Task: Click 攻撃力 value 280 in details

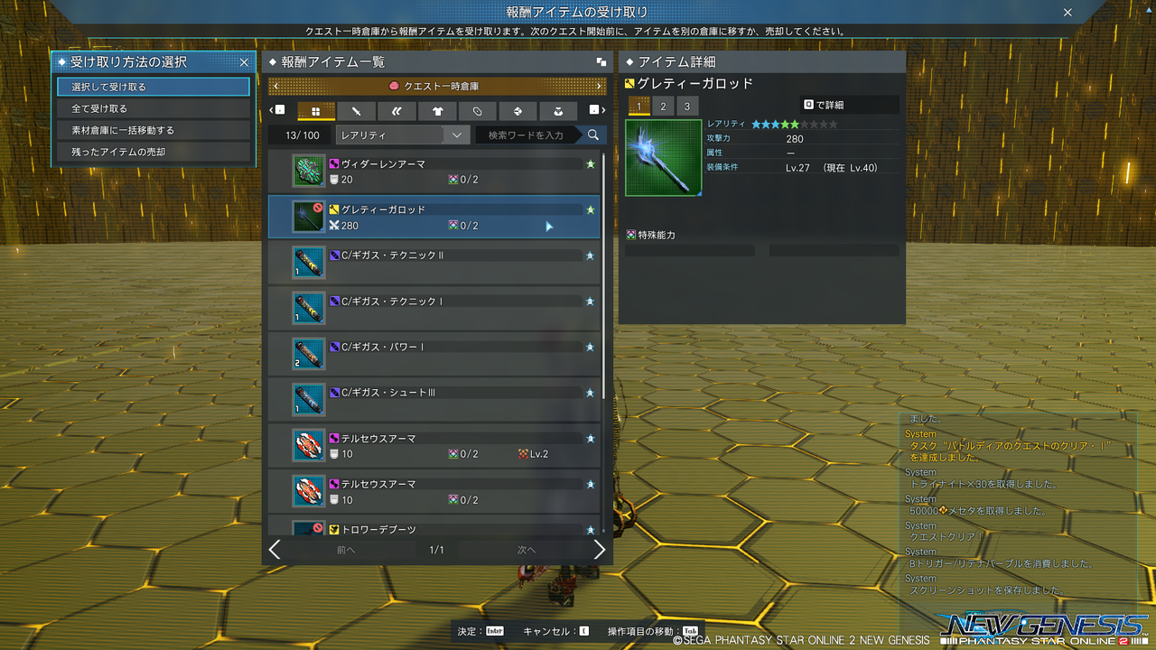Action: click(x=795, y=139)
